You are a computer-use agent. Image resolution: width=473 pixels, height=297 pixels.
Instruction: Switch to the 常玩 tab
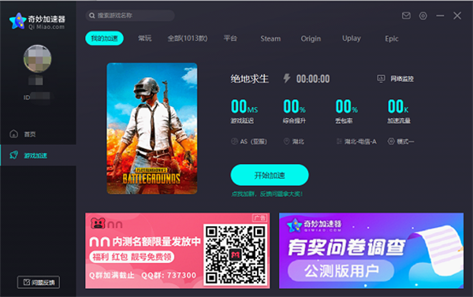click(145, 39)
